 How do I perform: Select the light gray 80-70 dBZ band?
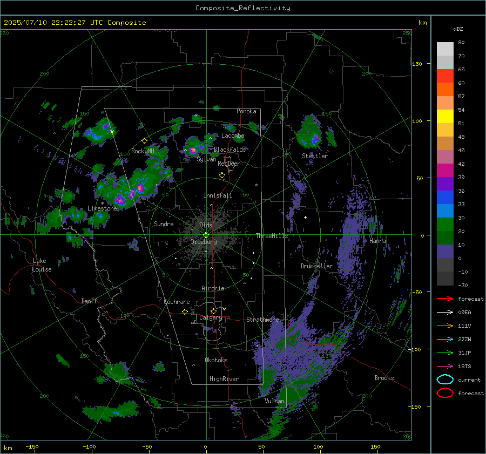(445, 49)
